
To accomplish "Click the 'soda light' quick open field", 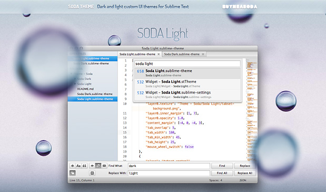I will point(187,64).
